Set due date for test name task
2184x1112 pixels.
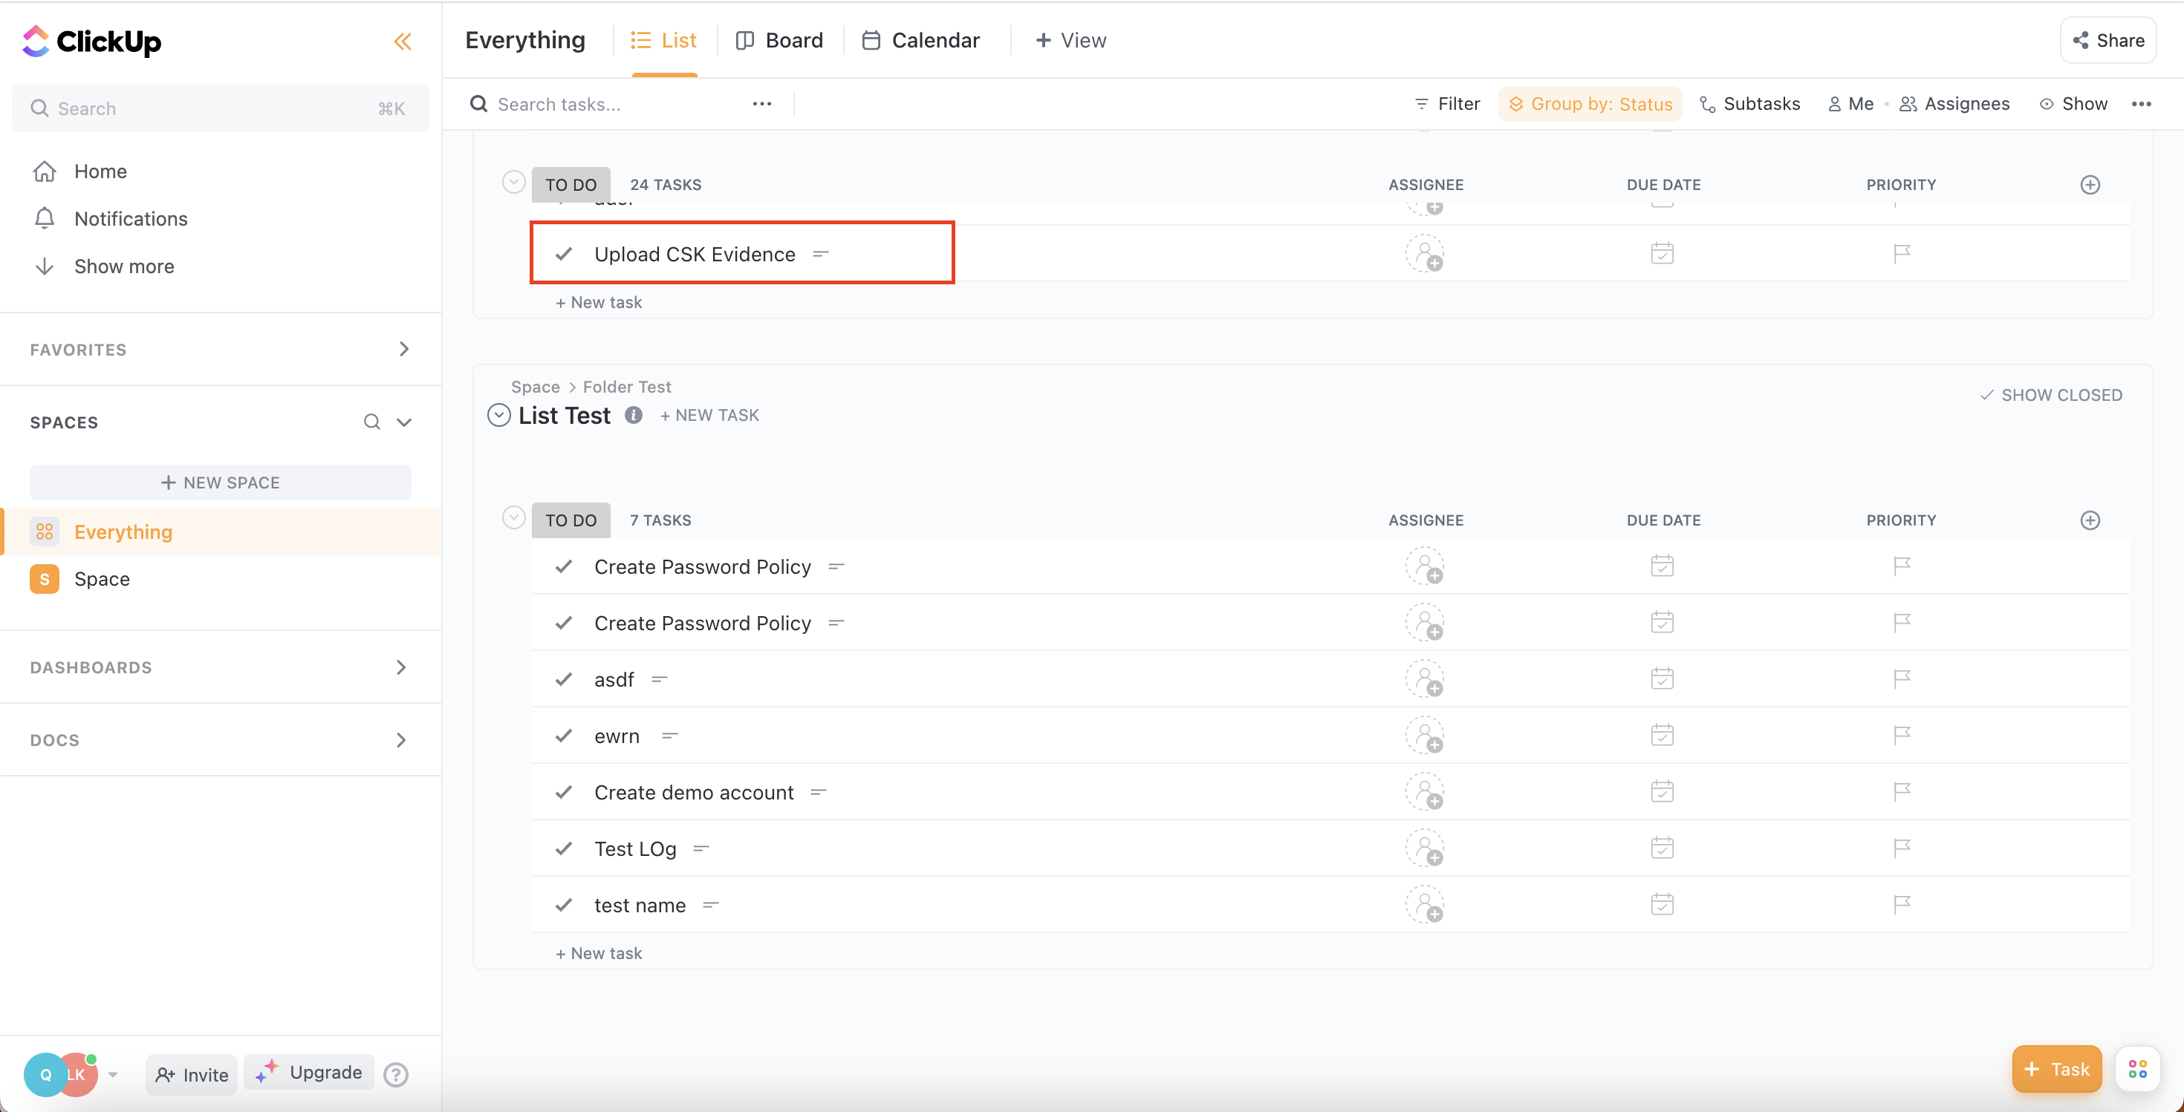[1662, 904]
